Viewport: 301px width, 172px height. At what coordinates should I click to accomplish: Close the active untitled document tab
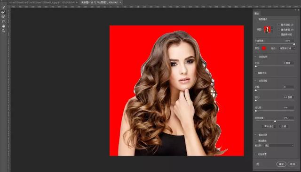pyautogui.click(x=120, y=2)
